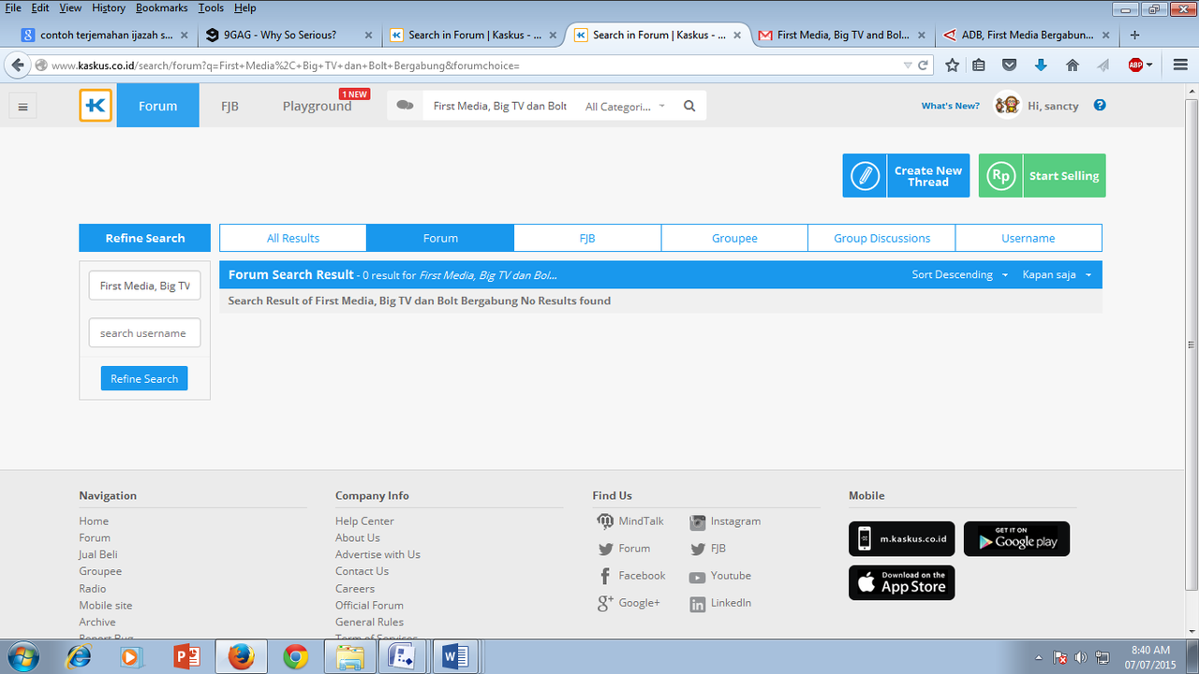
Task: Open the ABP dropdown arrow
Action: [x=1149, y=66]
